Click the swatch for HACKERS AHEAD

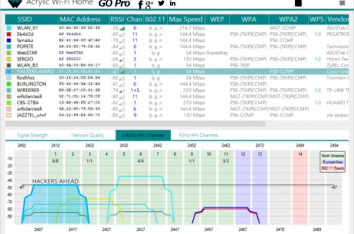9,71
